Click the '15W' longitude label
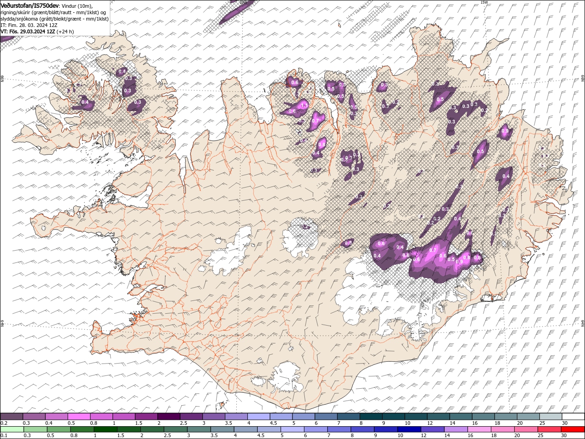The height and width of the screenshot is (439, 585). pos(484,2)
